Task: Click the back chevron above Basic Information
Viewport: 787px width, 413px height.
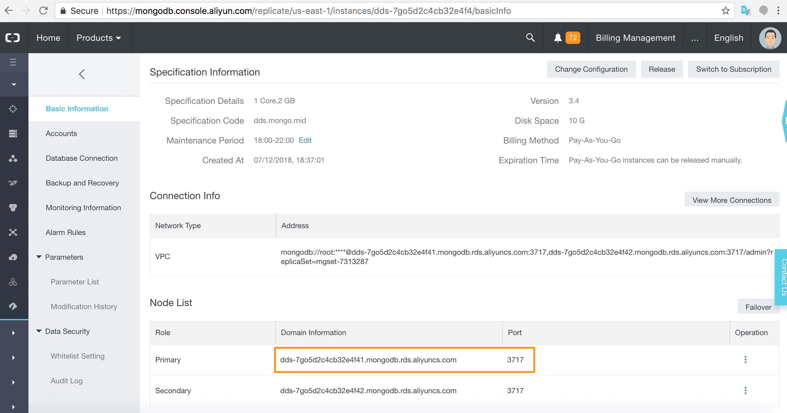Action: (x=82, y=74)
